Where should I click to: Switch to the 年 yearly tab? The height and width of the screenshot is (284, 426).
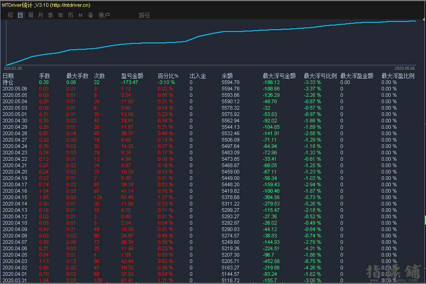(61, 15)
